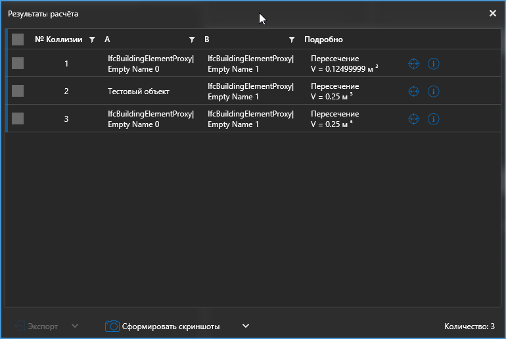Check the checkbox for collision 1
This screenshot has height=339, width=506.
18,64
